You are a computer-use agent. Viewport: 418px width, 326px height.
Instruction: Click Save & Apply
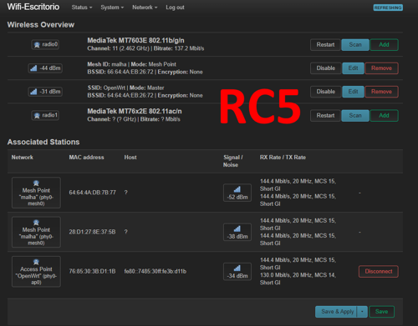pos(336,312)
